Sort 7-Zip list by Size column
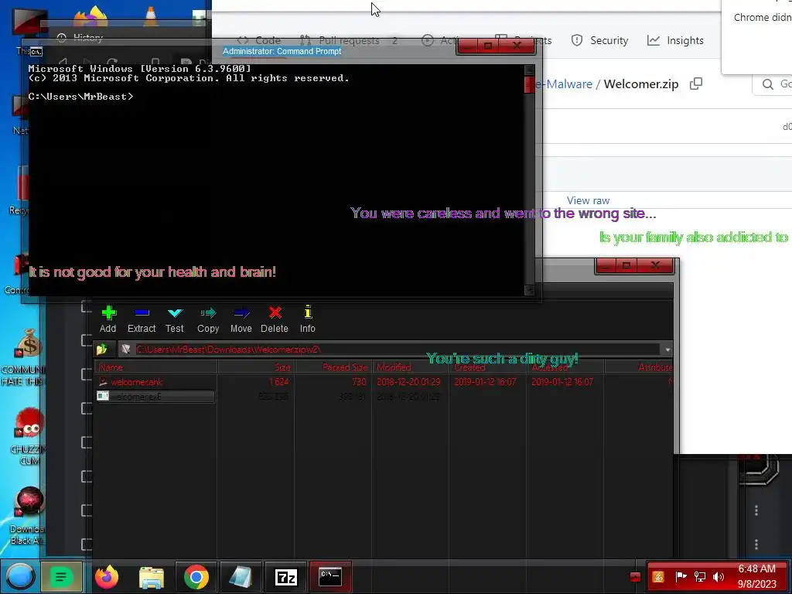The image size is (792, 594). (256, 367)
